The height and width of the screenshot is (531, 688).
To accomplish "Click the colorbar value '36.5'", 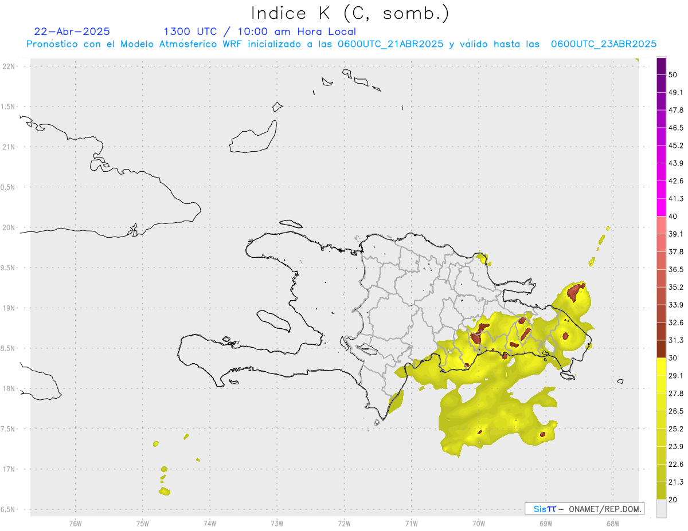I will coord(676,269).
